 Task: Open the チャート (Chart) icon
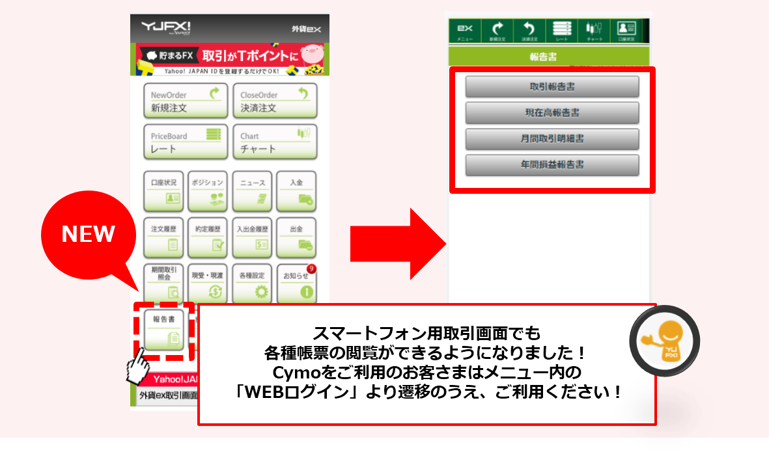pyautogui.click(x=274, y=141)
